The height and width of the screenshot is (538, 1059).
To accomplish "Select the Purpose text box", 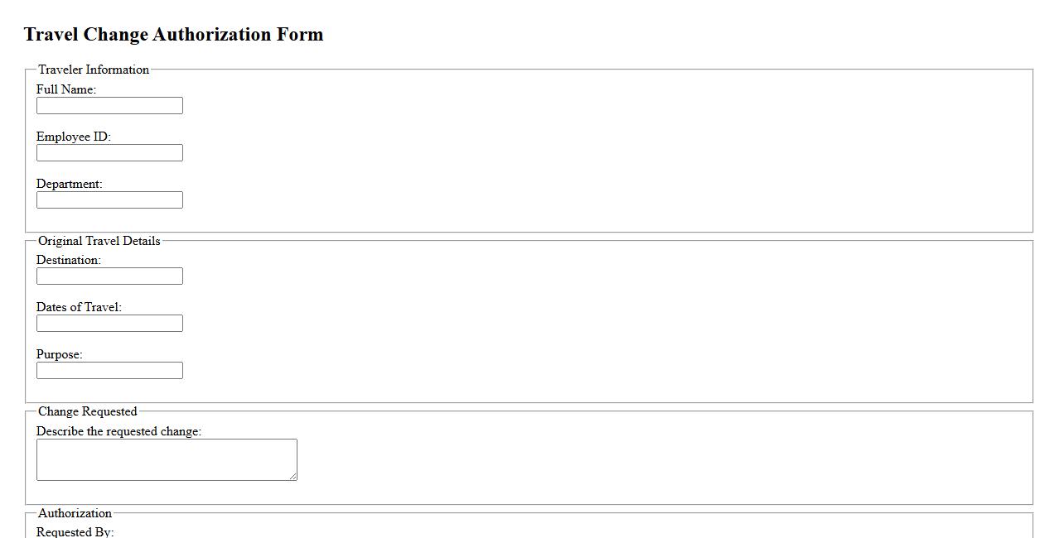I will (x=109, y=371).
